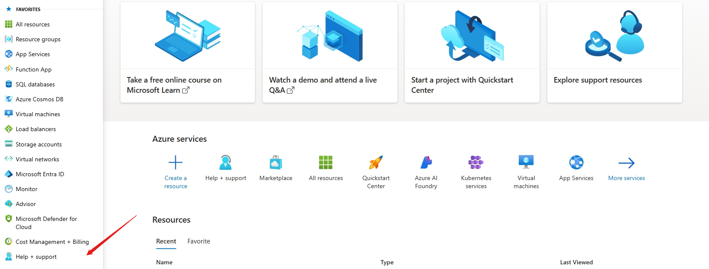Click the Azure AI Foundry label text
The image size is (709, 269).
click(x=426, y=182)
